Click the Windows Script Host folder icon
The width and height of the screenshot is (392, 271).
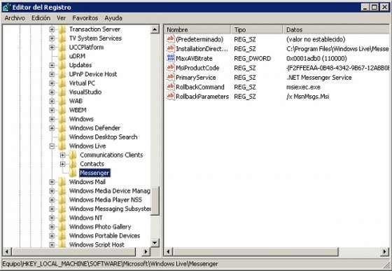click(x=62, y=244)
